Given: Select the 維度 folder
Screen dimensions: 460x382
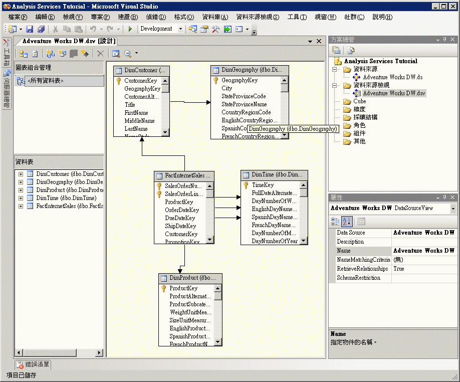Looking at the screenshot, I should pos(359,109).
